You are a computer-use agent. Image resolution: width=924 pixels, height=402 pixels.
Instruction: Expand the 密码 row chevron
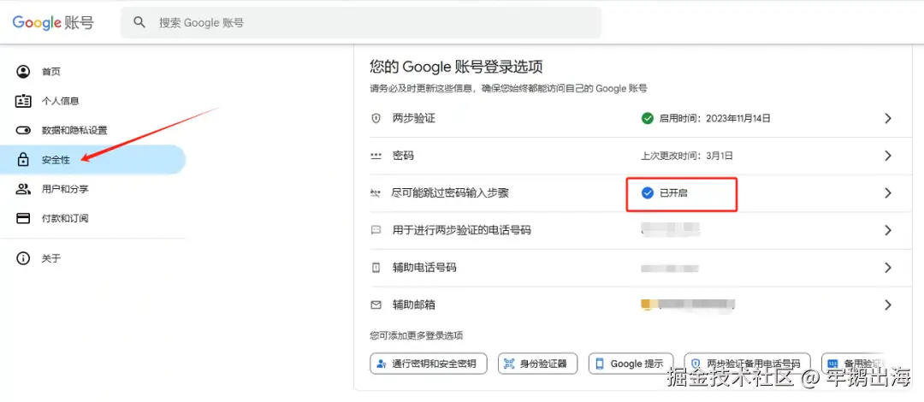[888, 157]
